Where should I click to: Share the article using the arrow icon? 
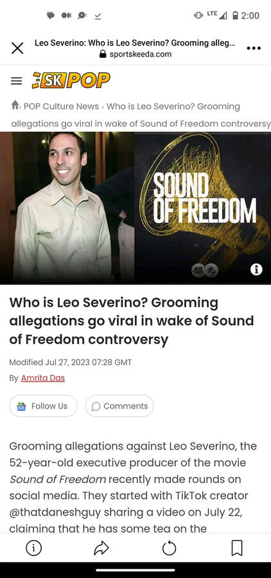(101, 548)
